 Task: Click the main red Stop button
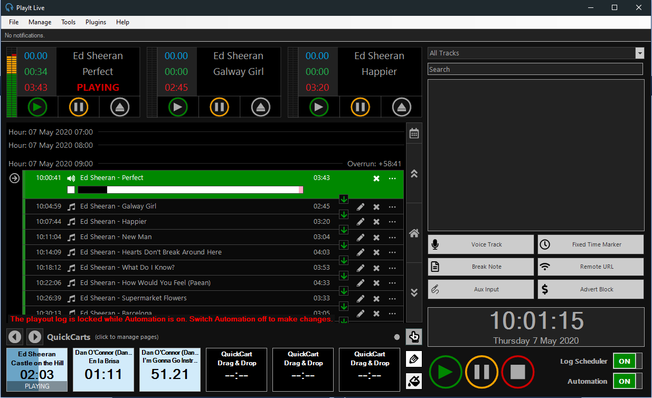coord(518,372)
